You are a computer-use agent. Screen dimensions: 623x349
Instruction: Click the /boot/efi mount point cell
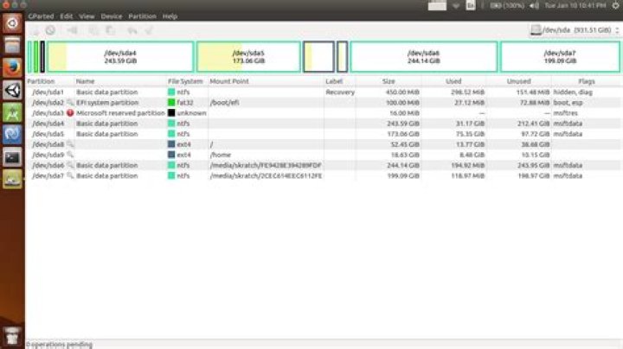[x=224, y=102]
